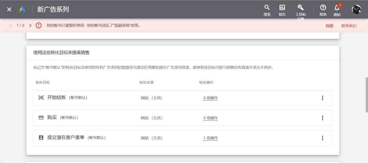Click the Google Ads logo
The width and height of the screenshot is (368, 163).
click(x=22, y=10)
